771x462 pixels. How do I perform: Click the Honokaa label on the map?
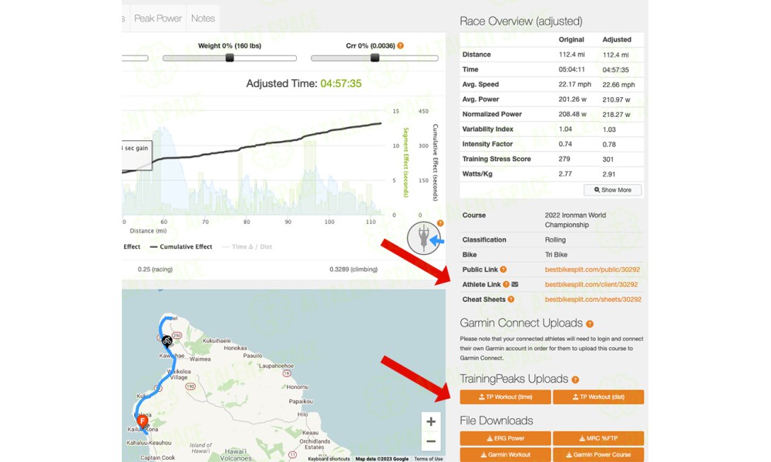click(235, 348)
